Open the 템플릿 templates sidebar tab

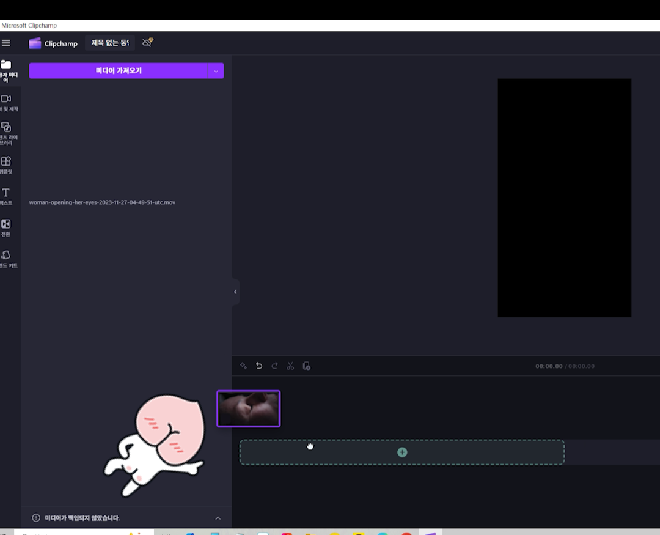coord(7,166)
